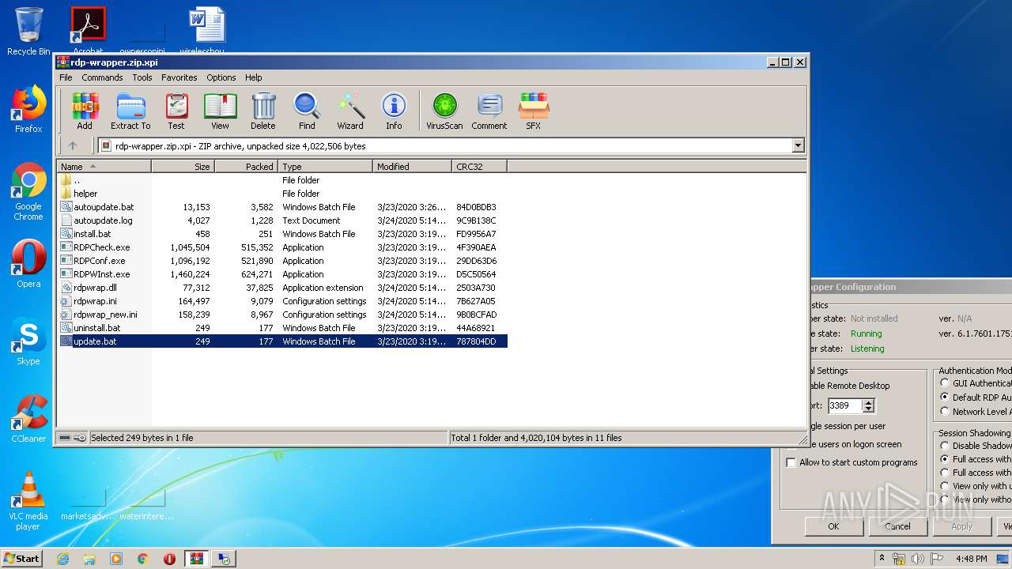Select the uninstall.bat file
1012x569 pixels.
(x=283, y=328)
